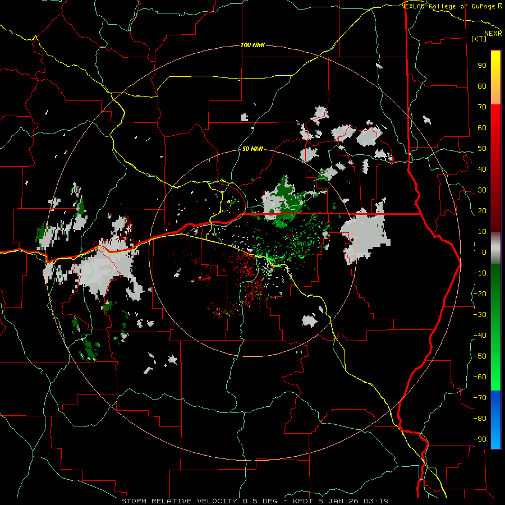Select the 20 value on the velocity scale
This screenshot has width=505, height=505.
tap(482, 210)
